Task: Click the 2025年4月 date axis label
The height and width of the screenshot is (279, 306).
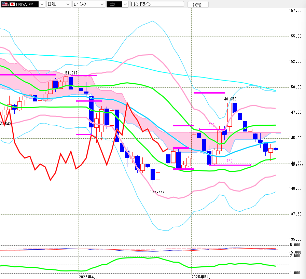Action: [x=88, y=277]
